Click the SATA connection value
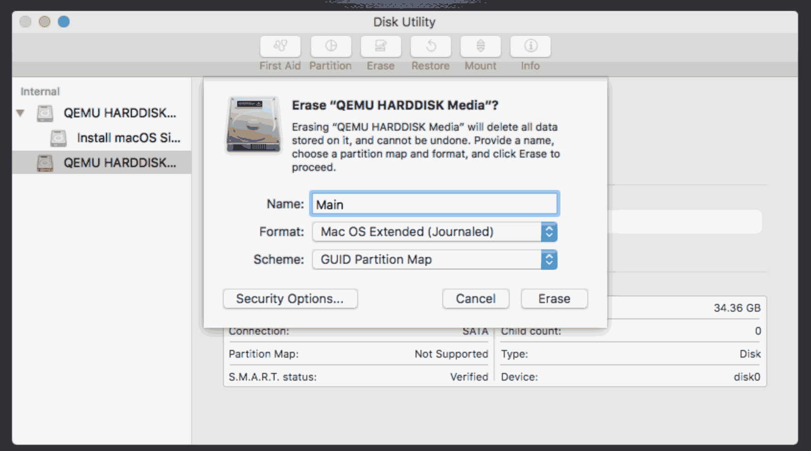811x451 pixels. point(475,331)
